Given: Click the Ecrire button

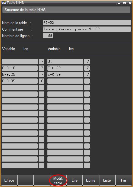Looking at the screenshot, I should pyautogui.click(x=91, y=180).
